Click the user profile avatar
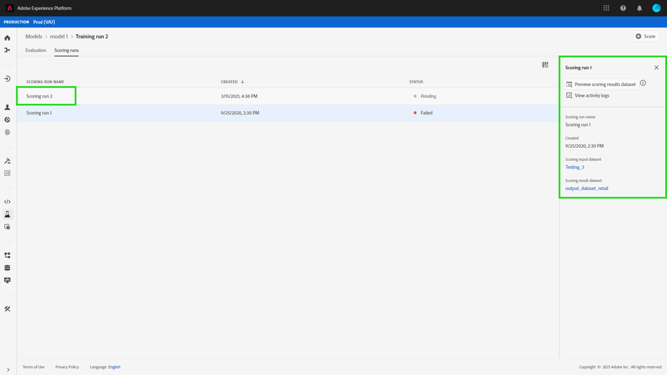This screenshot has width=667, height=375. [656, 8]
